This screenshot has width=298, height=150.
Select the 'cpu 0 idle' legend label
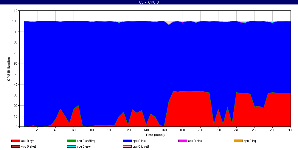click(x=139, y=141)
